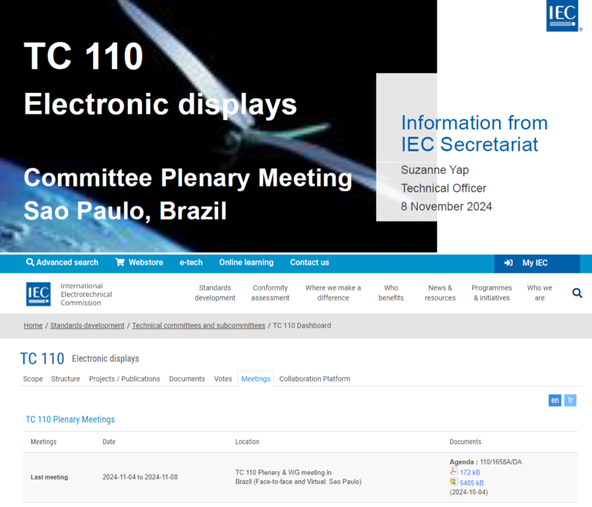
Task: Expand the News & resources menu
Action: (x=440, y=293)
